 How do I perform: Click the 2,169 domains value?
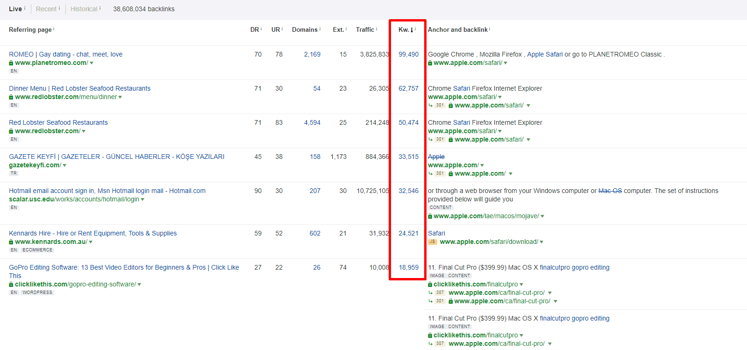tap(312, 54)
